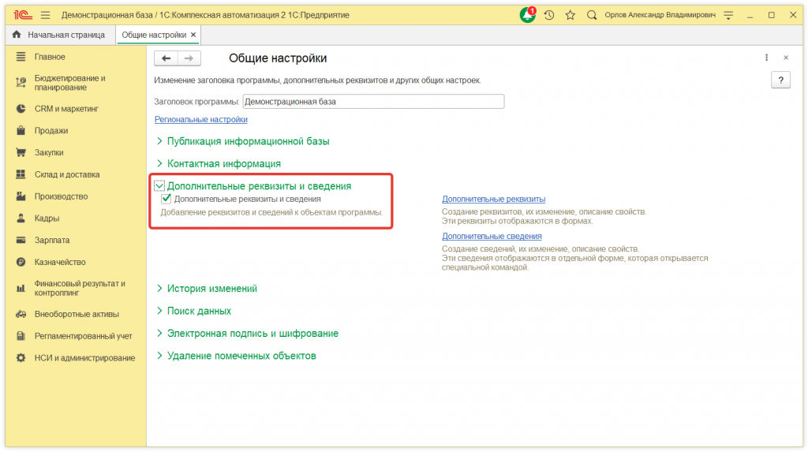This screenshot has width=808, height=452.
Task: Open the three-dot more options menu
Action: click(766, 58)
